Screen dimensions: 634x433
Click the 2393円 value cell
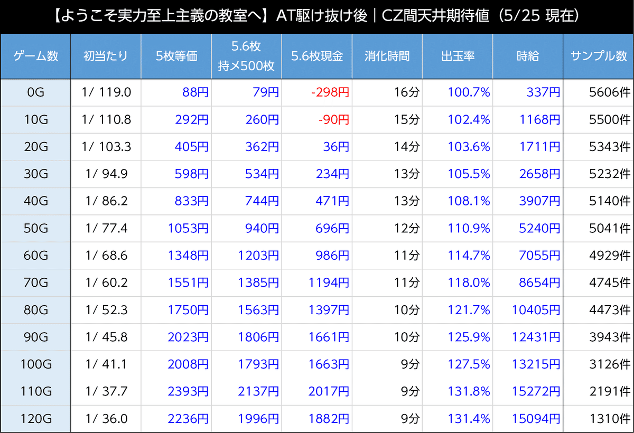click(x=176, y=392)
